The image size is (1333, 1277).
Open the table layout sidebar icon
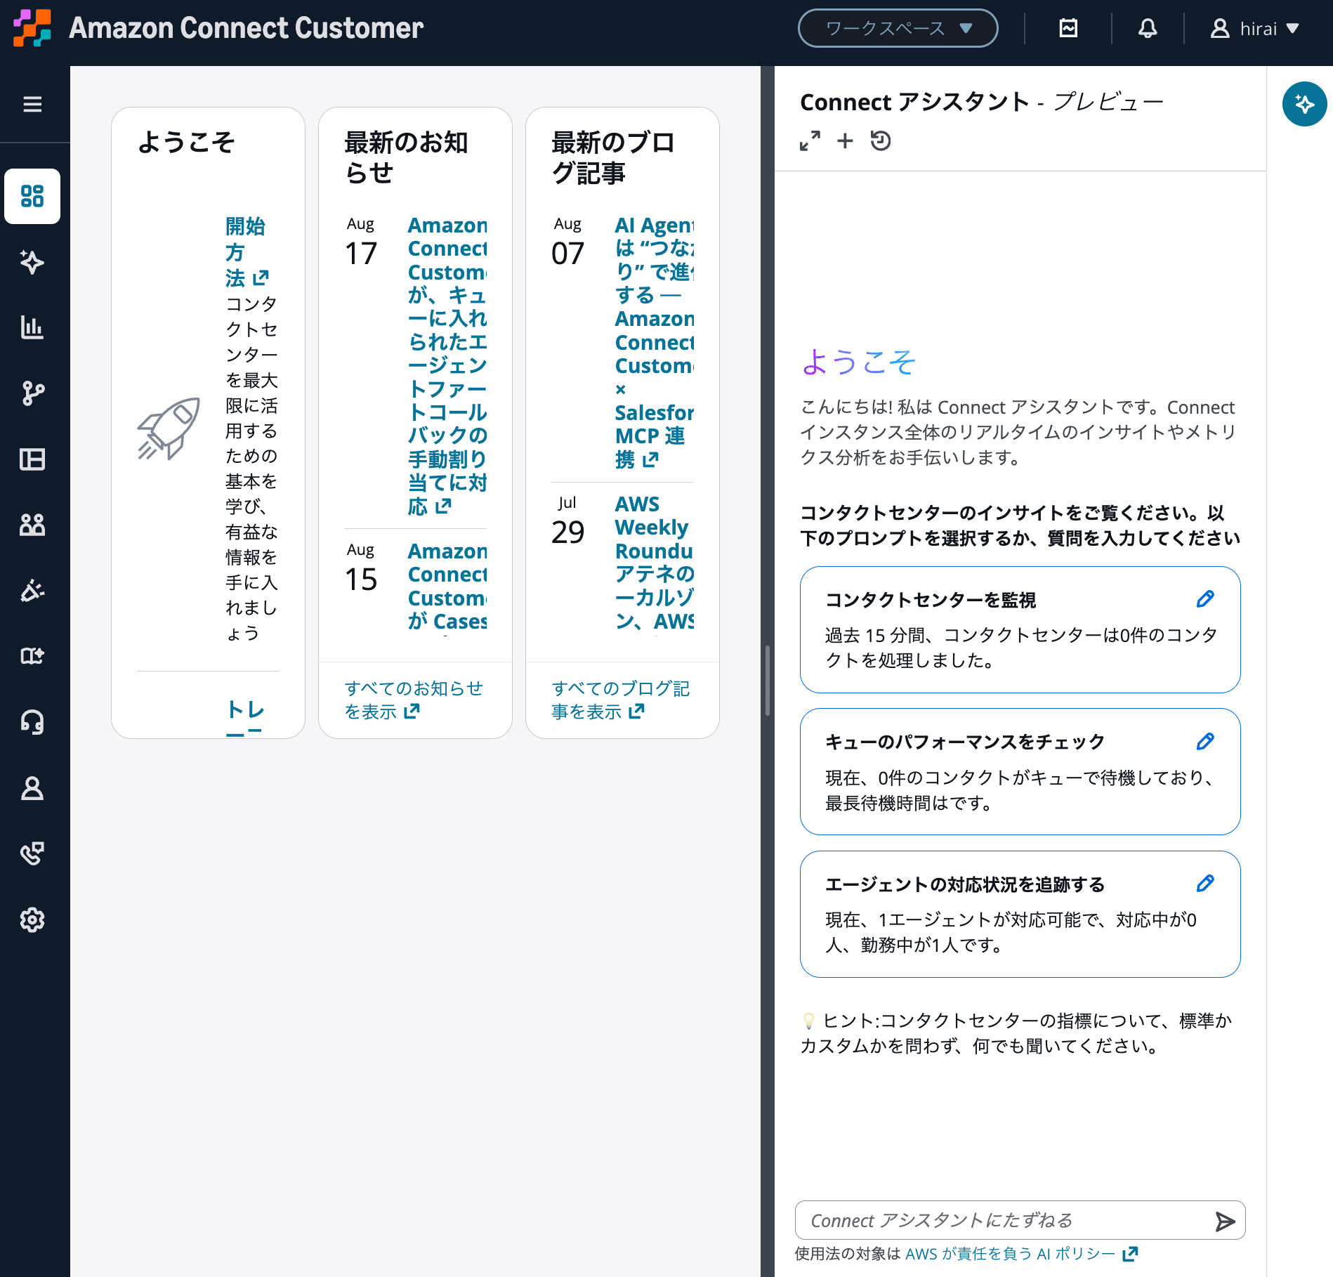32,459
